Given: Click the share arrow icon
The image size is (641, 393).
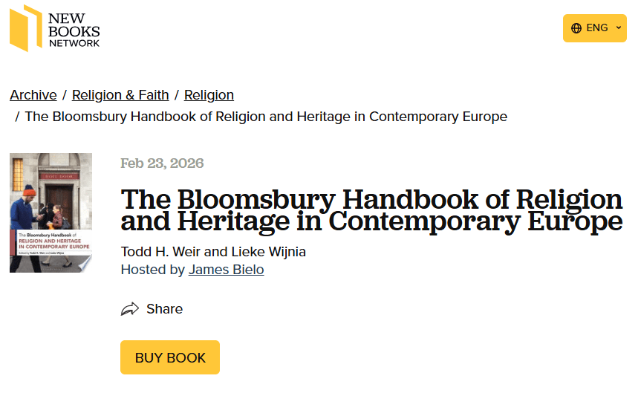Looking at the screenshot, I should coord(130,309).
